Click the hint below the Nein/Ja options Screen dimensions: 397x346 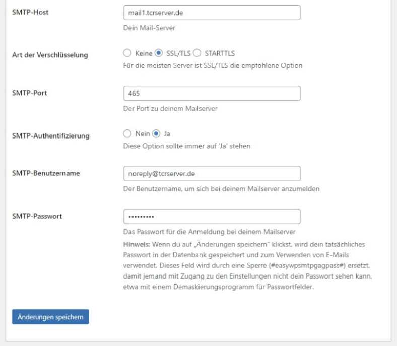[186, 146]
